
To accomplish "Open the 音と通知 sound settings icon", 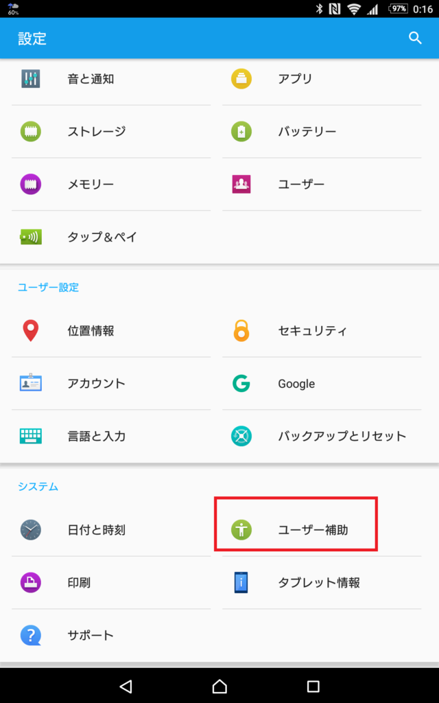I will (31, 79).
